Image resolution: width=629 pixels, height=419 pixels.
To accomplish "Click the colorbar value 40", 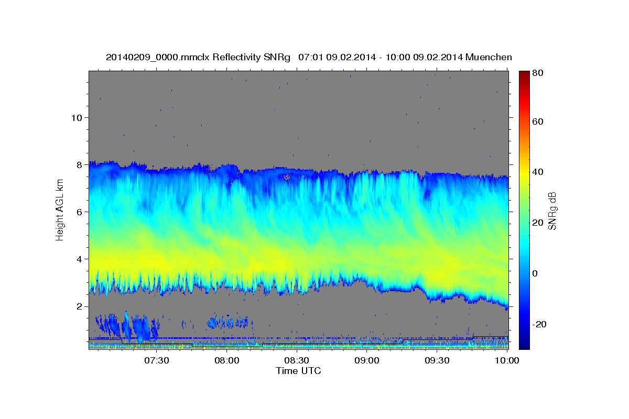I will (538, 172).
